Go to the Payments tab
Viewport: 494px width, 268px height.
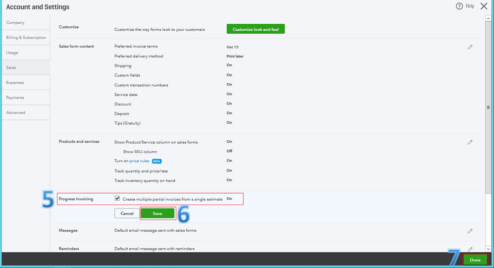click(15, 98)
